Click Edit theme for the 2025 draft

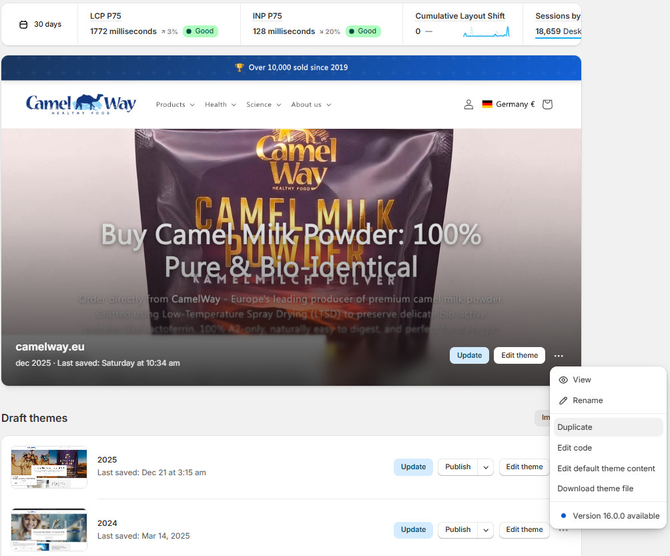[525, 467]
